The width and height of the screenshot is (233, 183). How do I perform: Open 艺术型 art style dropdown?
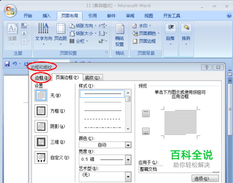[x=128, y=176]
